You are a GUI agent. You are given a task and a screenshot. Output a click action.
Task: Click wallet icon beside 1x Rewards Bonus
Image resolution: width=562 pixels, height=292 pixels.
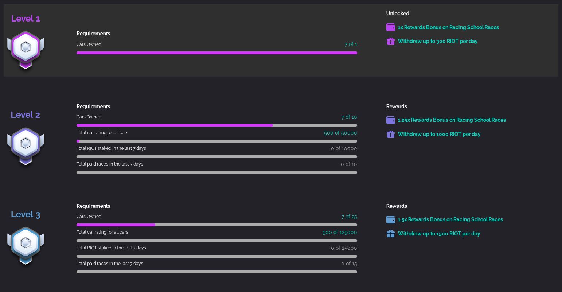point(391,27)
